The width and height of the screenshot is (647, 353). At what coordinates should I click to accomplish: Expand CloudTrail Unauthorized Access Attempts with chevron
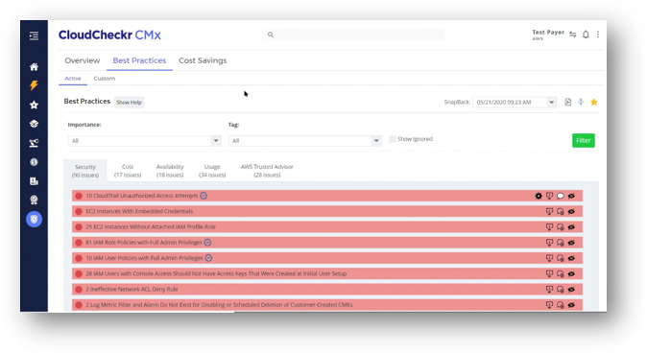click(x=204, y=196)
